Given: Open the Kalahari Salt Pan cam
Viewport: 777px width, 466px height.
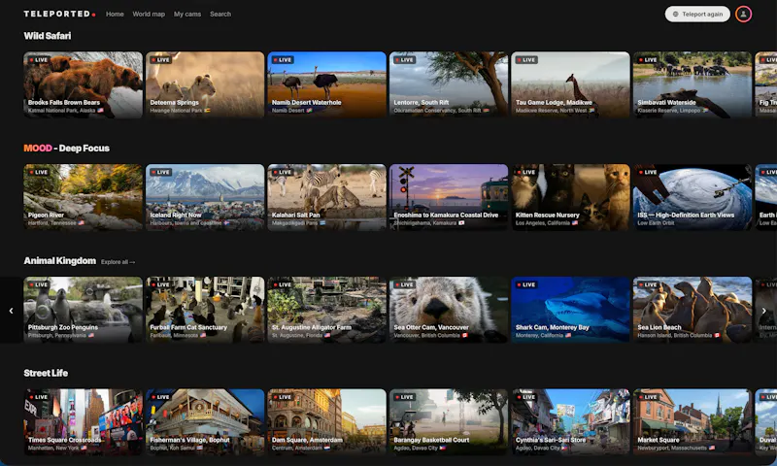Looking at the screenshot, I should coord(326,197).
